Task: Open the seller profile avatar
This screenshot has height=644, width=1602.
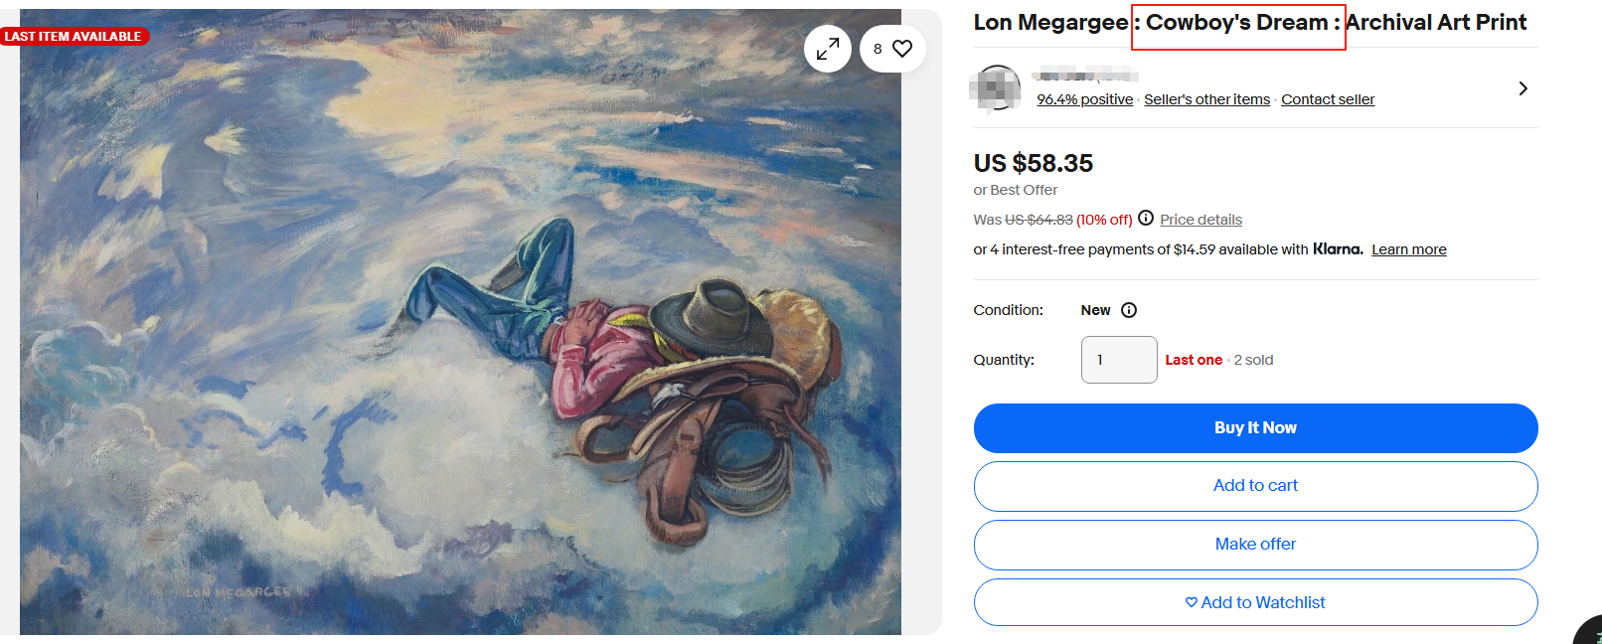Action: pos(997,87)
